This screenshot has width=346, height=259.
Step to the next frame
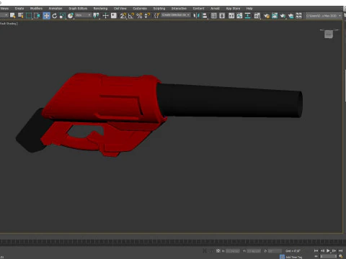[x=334, y=250]
